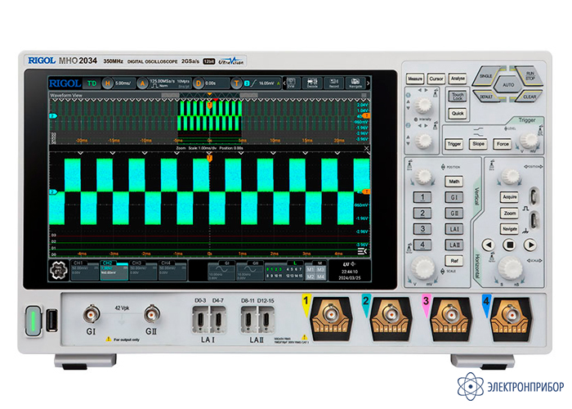Select the active CH2 channel label
This screenshot has height=409, width=572.
(114, 271)
